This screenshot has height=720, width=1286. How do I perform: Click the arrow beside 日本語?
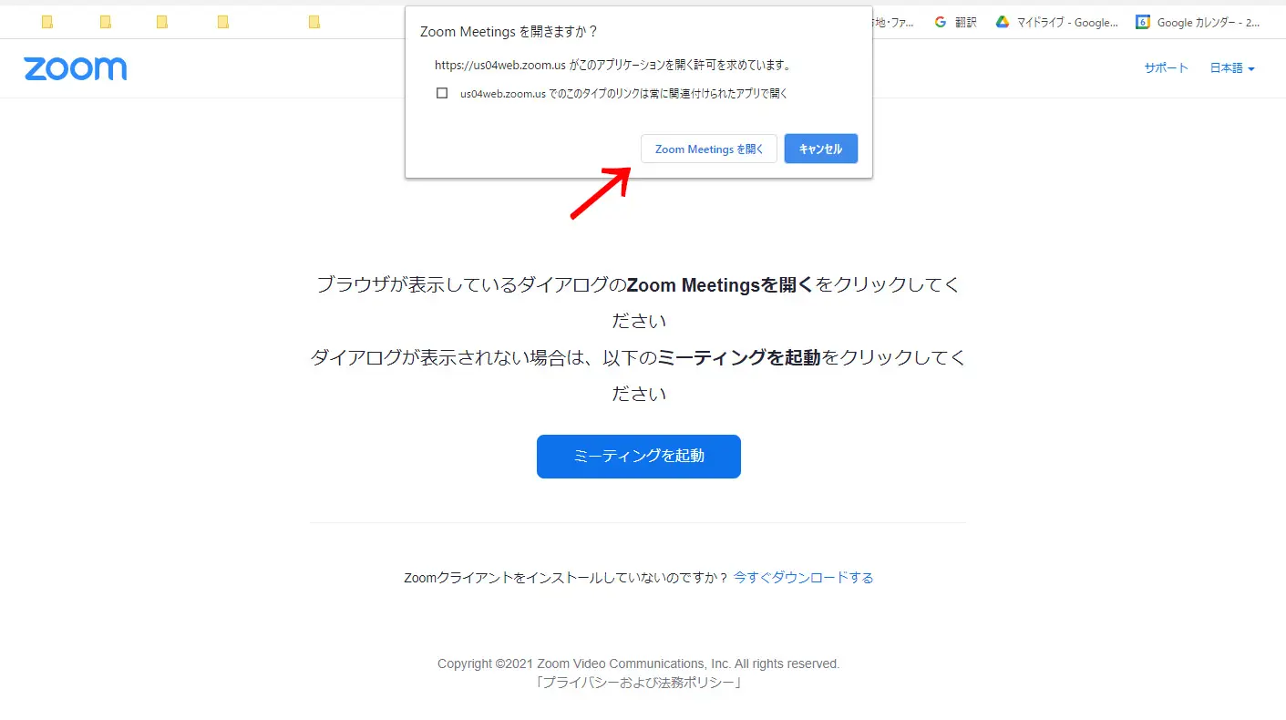(1251, 69)
